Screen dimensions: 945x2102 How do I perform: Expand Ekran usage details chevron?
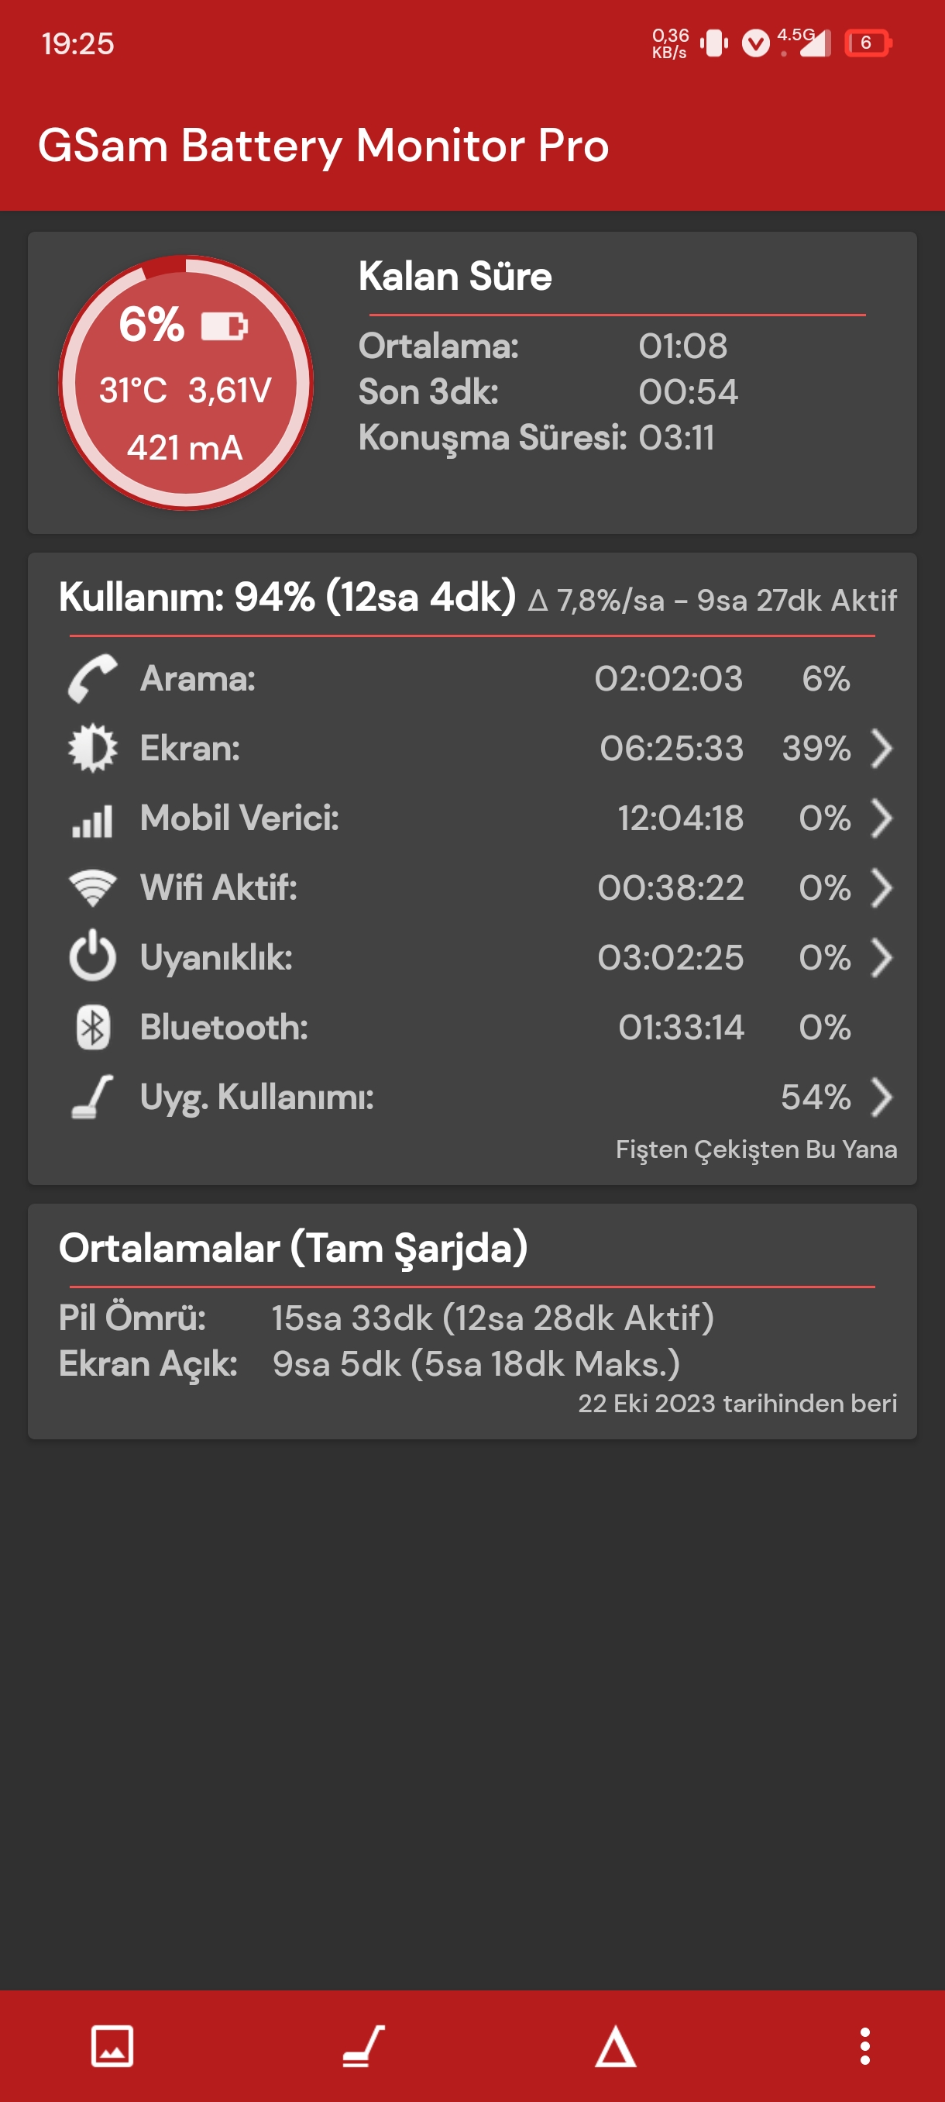(x=881, y=748)
